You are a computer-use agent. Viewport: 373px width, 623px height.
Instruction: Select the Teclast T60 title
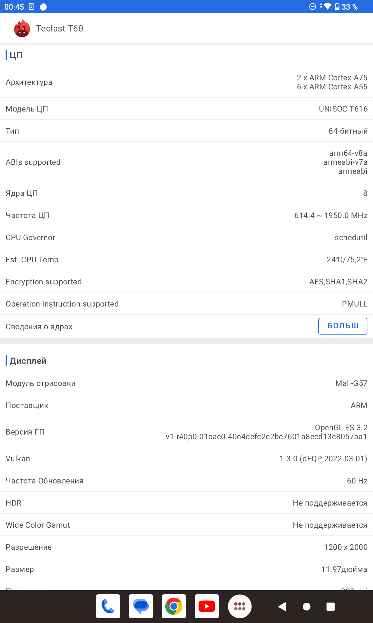coord(60,28)
